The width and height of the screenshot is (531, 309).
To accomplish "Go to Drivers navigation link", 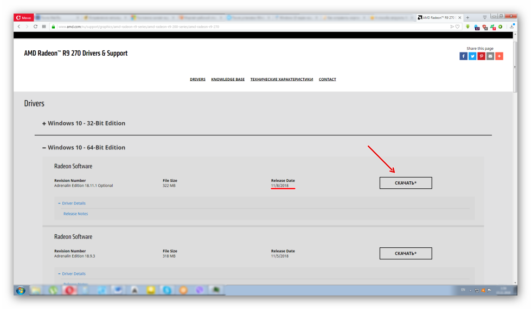I will [197, 80].
